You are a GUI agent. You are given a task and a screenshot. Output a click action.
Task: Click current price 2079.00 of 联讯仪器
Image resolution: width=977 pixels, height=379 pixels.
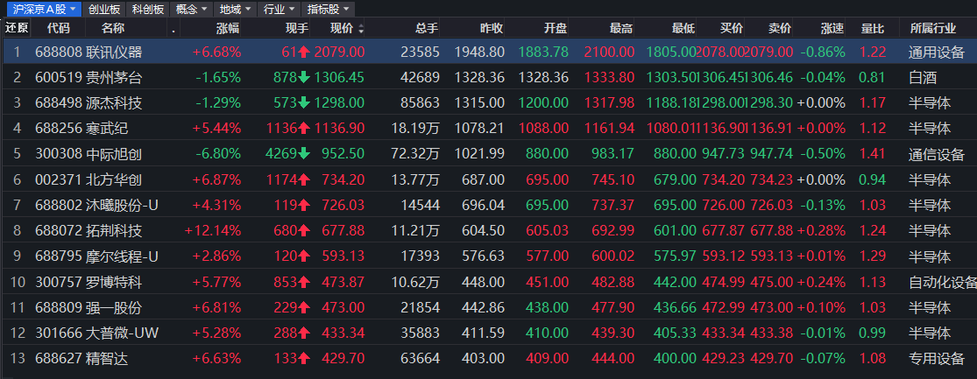tap(340, 53)
